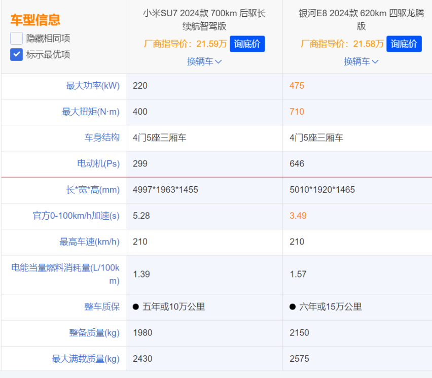This screenshot has width=432, height=378.
Task: Click the 299 motor horsepower value
Action: point(140,163)
